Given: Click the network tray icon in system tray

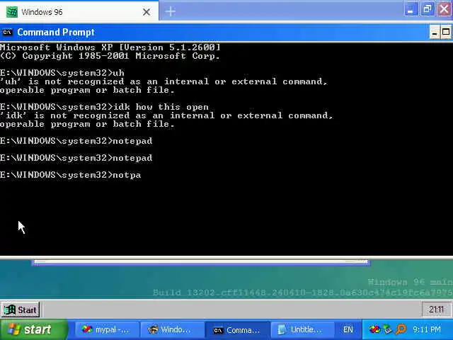Looking at the screenshot, I should tap(387, 329).
